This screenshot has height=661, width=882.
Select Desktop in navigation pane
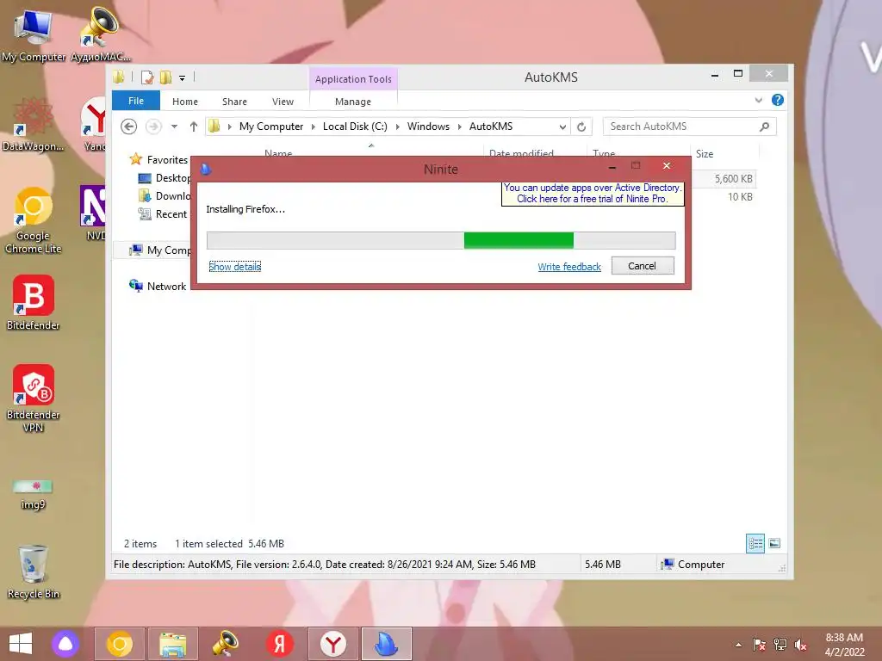coord(165,178)
